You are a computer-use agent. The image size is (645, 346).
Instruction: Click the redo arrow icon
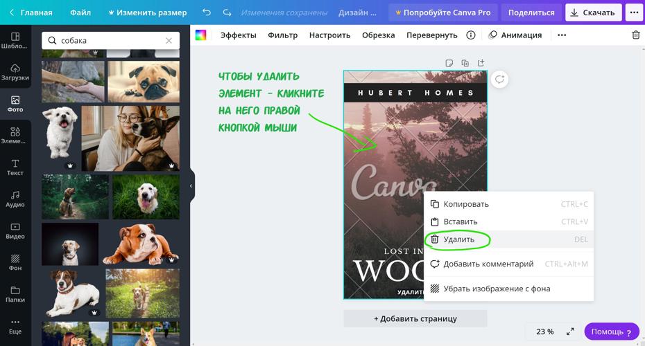pos(227,12)
